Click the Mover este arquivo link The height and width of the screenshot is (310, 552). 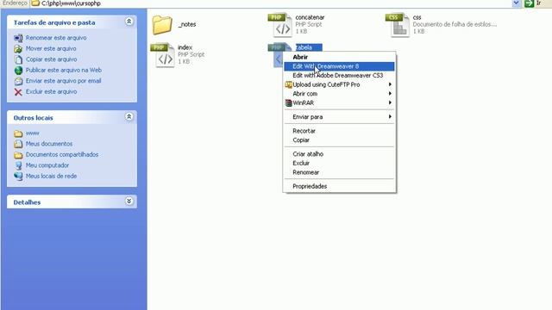(x=51, y=49)
